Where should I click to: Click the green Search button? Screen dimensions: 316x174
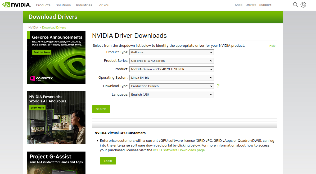pyautogui.click(x=101, y=109)
